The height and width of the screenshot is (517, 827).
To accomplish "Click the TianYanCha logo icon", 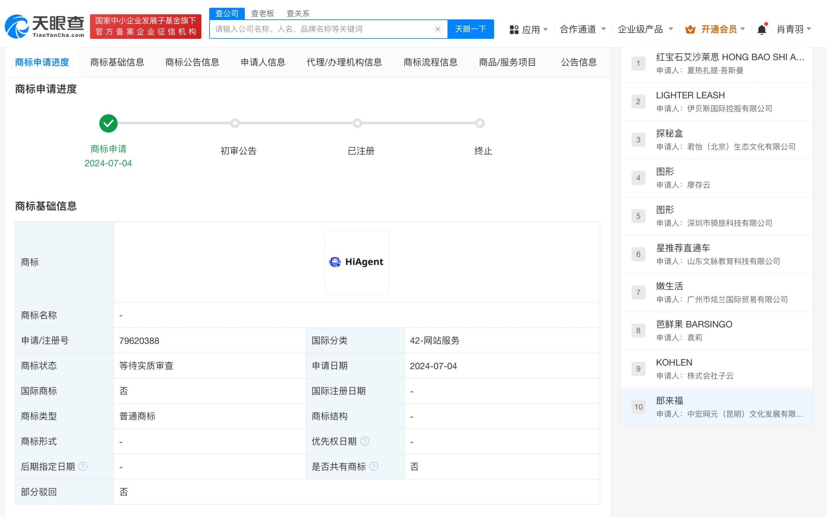I will (x=17, y=27).
